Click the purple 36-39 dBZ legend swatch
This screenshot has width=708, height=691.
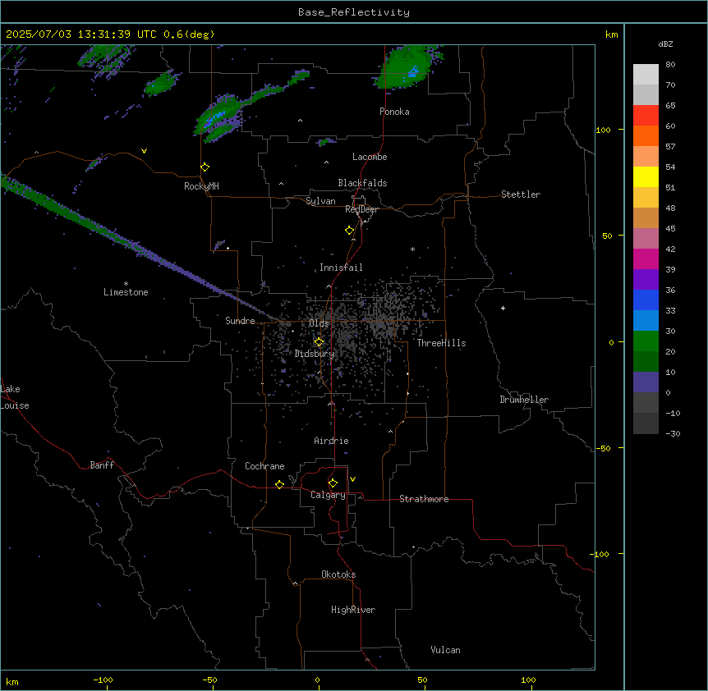point(646,280)
